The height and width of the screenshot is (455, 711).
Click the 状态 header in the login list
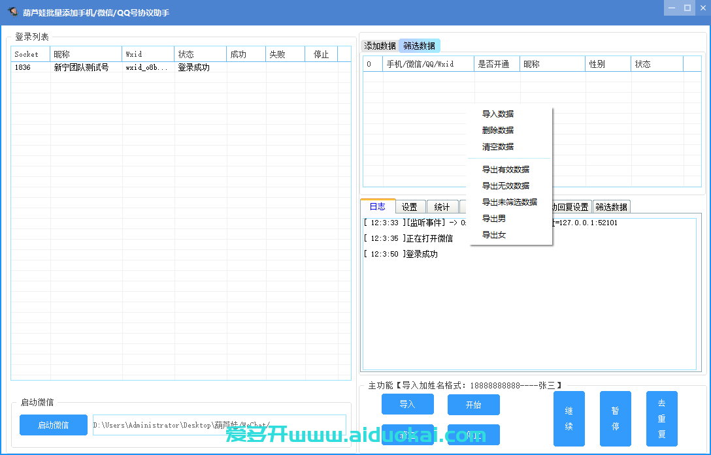(x=201, y=54)
